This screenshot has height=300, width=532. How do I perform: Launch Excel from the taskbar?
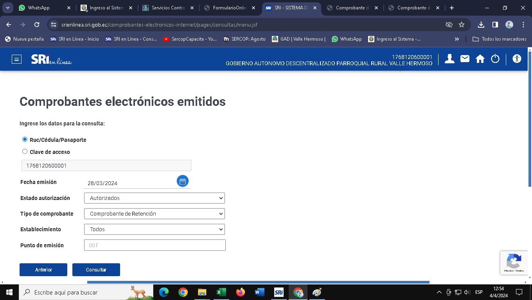point(221,292)
